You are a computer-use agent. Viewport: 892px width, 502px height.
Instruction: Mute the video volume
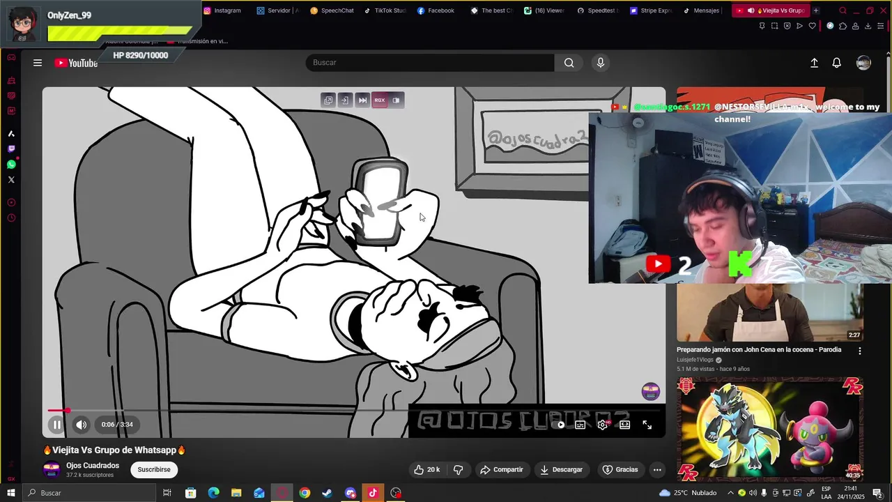[82, 425]
